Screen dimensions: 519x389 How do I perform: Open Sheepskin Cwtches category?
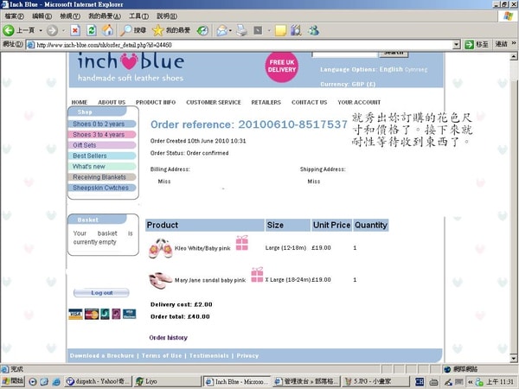(x=102, y=188)
